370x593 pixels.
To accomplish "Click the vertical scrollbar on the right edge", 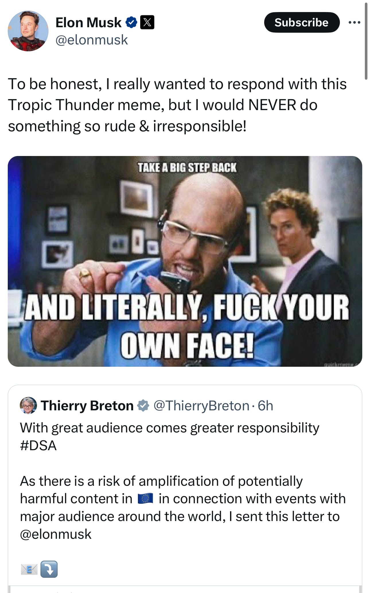I will [366, 40].
